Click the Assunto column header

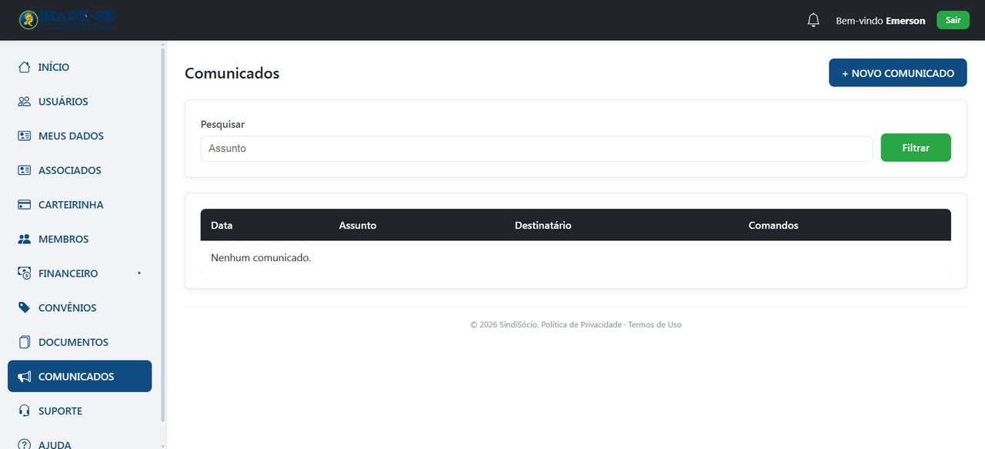[358, 226]
